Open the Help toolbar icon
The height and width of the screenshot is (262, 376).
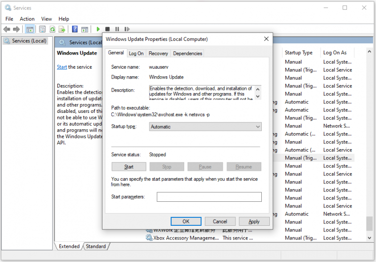(x=75, y=29)
